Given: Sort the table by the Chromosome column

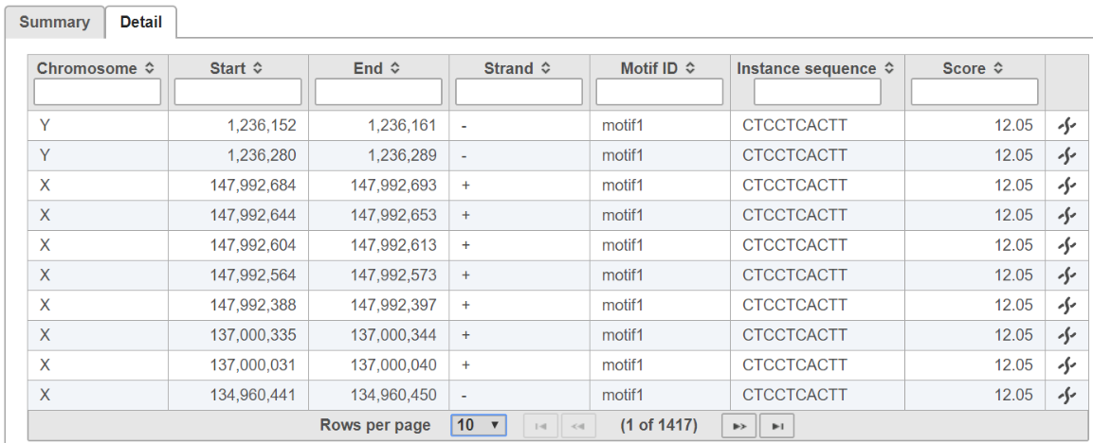Looking at the screenshot, I should (98, 68).
